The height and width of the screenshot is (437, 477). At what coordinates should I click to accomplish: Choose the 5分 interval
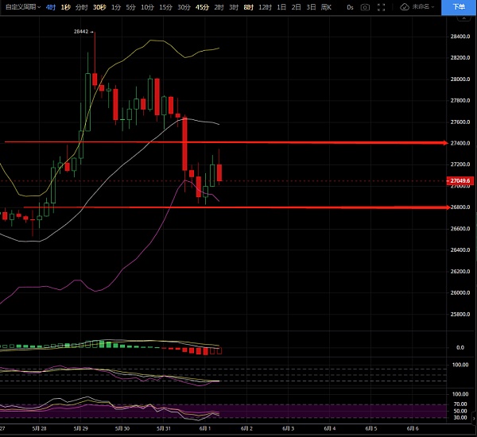point(131,7)
